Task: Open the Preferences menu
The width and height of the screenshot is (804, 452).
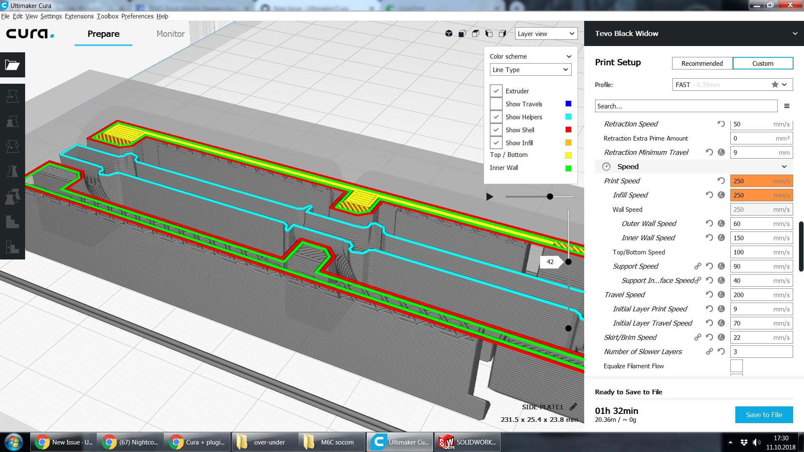Action: pos(137,16)
